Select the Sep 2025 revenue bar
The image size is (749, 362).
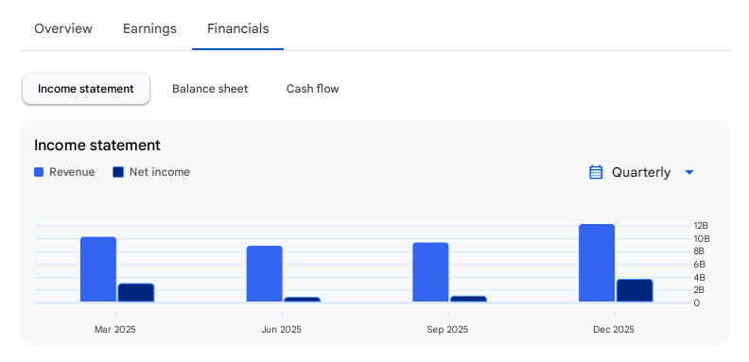pyautogui.click(x=430, y=272)
